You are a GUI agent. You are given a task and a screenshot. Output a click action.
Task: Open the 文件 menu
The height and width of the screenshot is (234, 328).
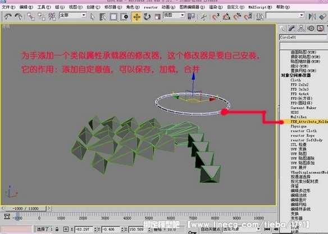tap(8, 7)
